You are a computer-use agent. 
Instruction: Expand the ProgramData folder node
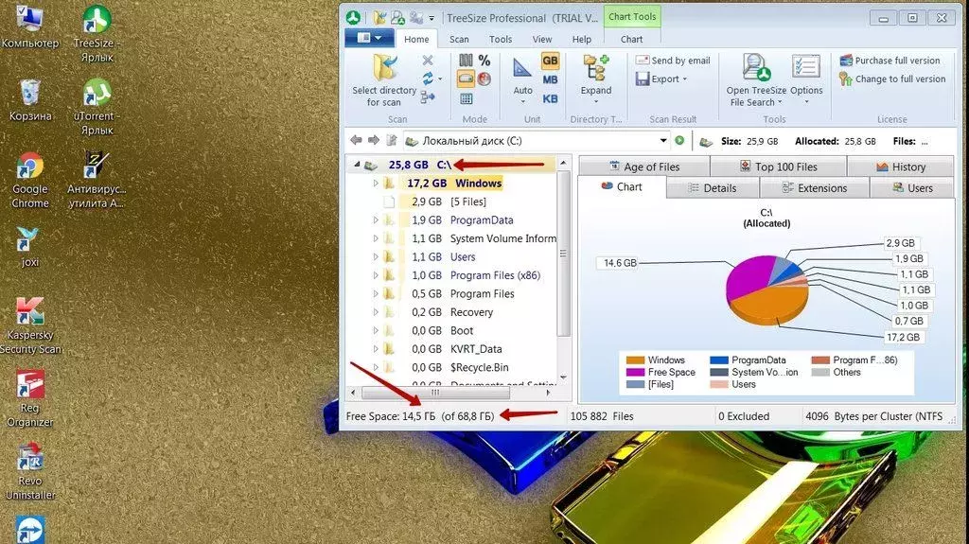point(375,220)
